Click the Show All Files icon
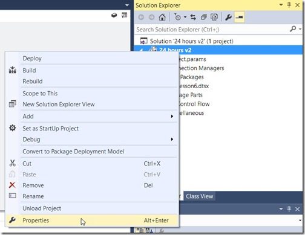This screenshot has height=235, width=305. tap(214, 18)
